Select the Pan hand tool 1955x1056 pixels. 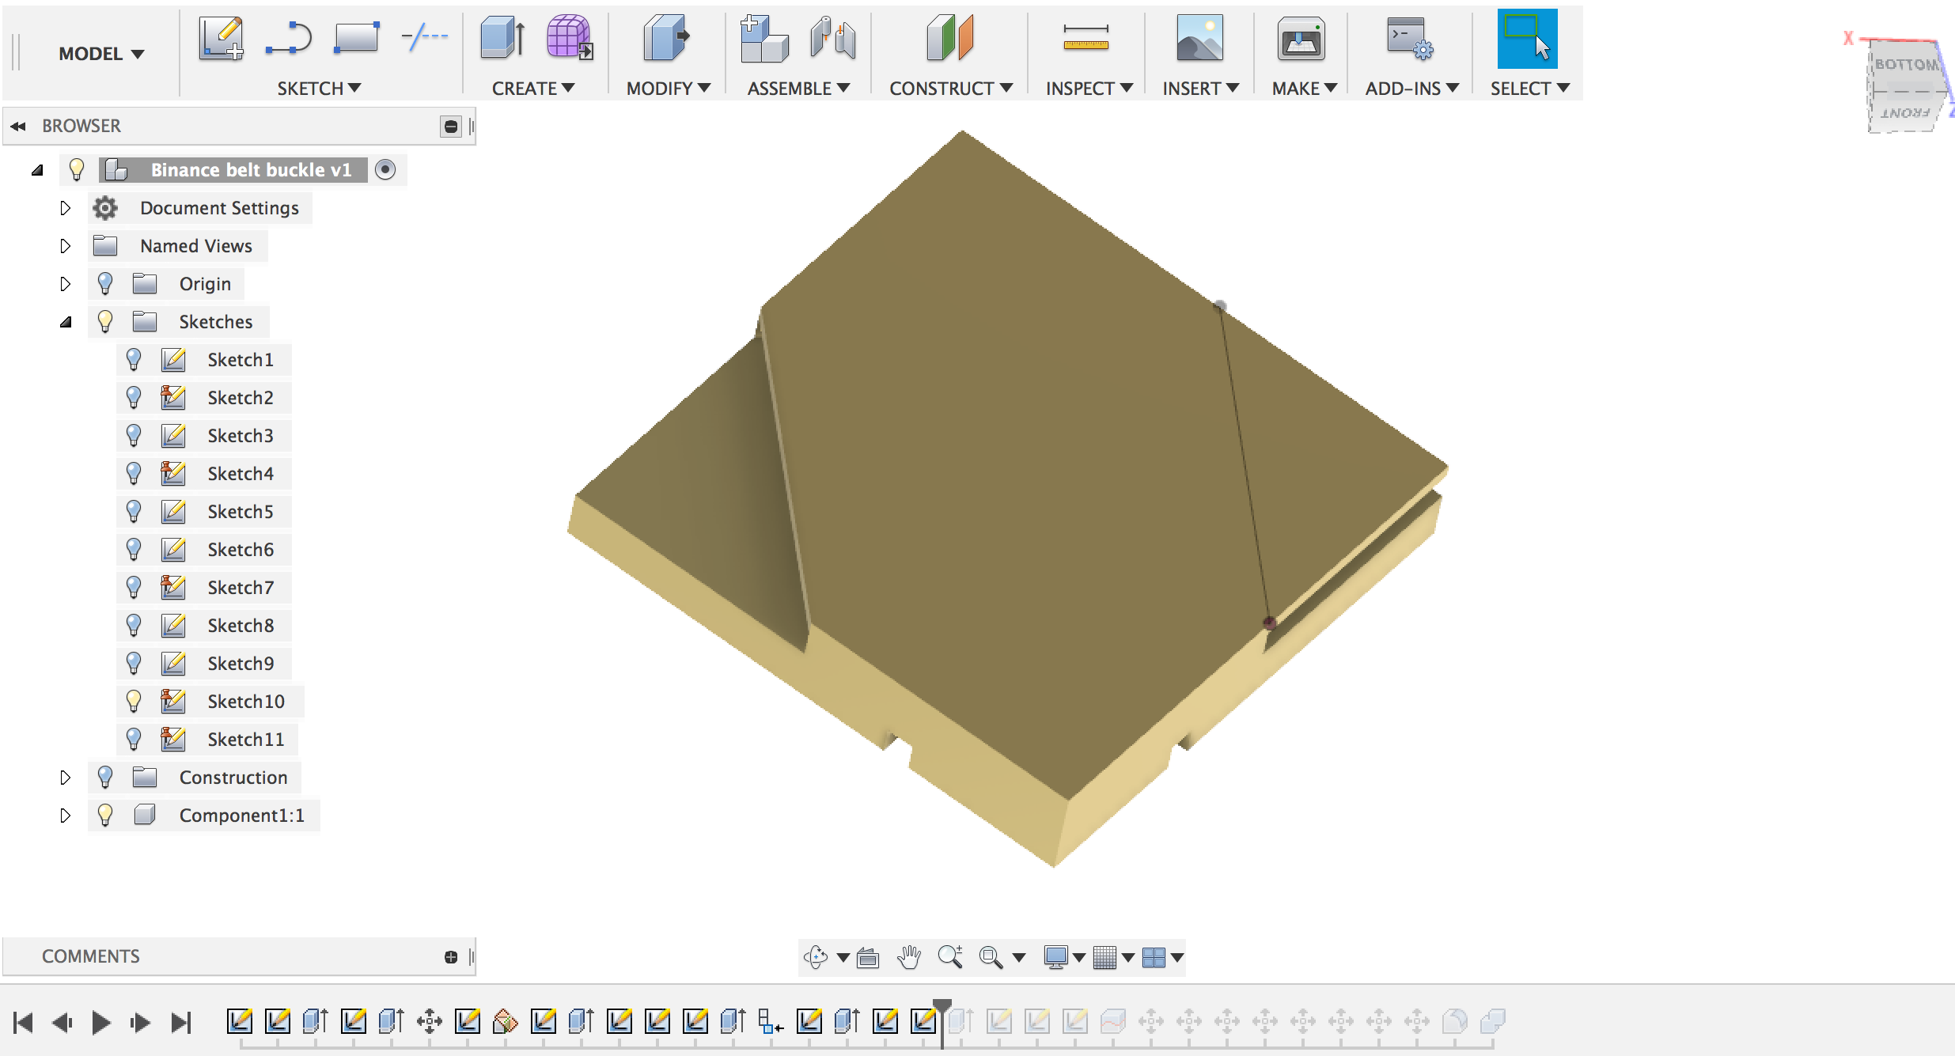[x=909, y=957]
